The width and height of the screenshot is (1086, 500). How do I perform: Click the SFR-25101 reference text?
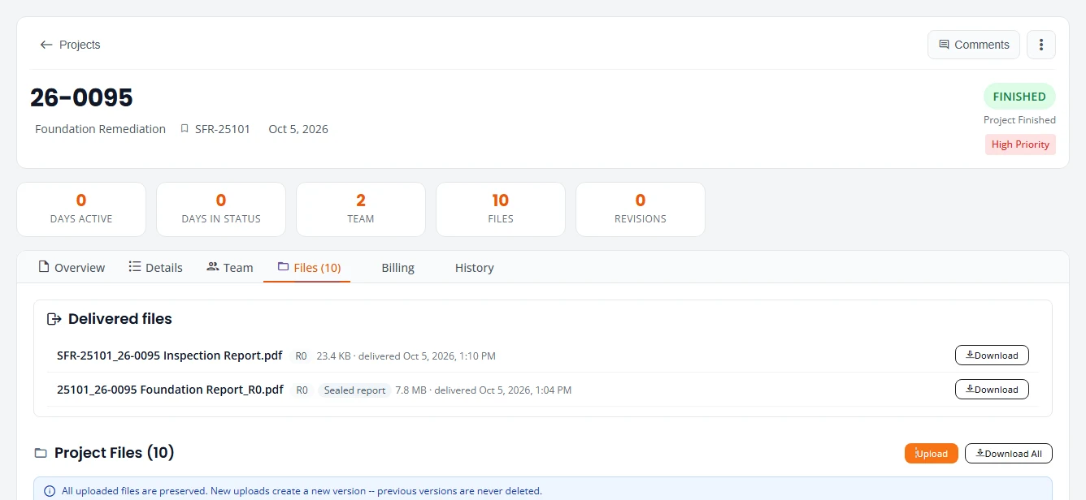pyautogui.click(x=223, y=129)
